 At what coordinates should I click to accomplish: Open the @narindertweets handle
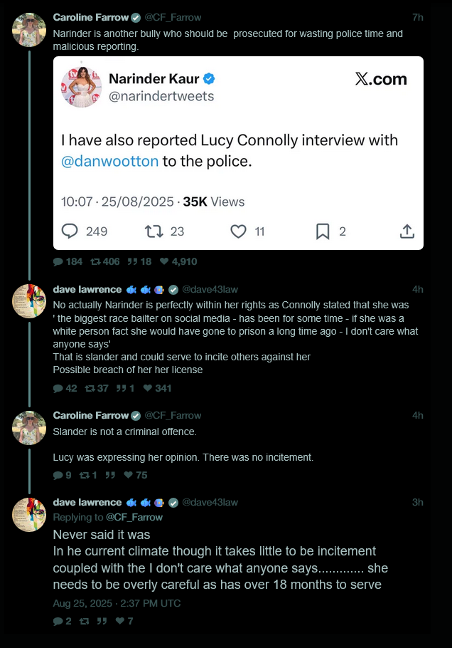coord(161,96)
